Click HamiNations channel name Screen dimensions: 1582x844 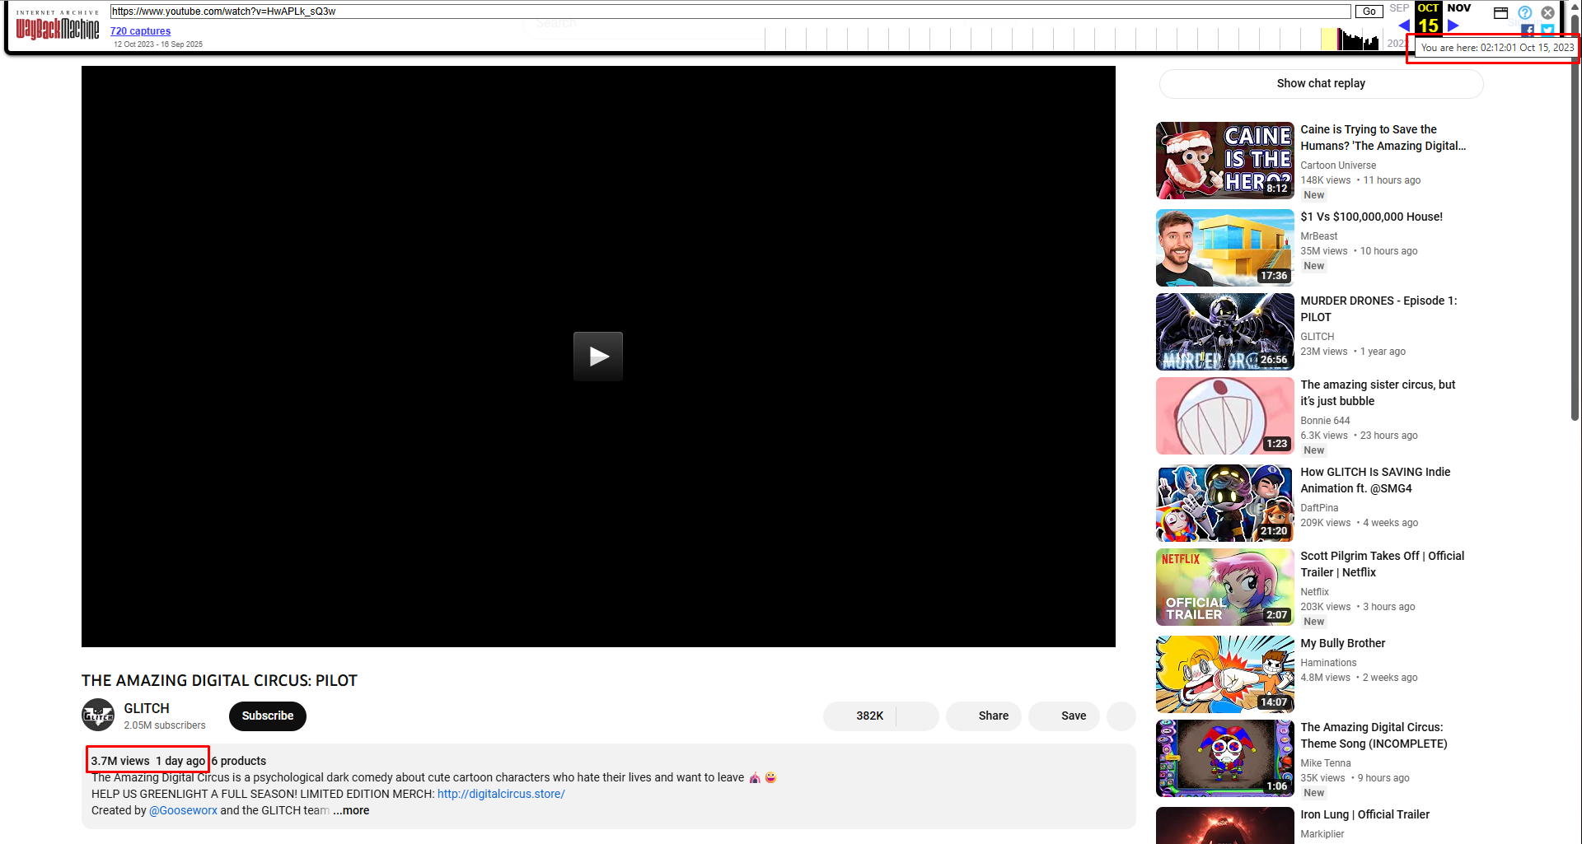(x=1328, y=663)
